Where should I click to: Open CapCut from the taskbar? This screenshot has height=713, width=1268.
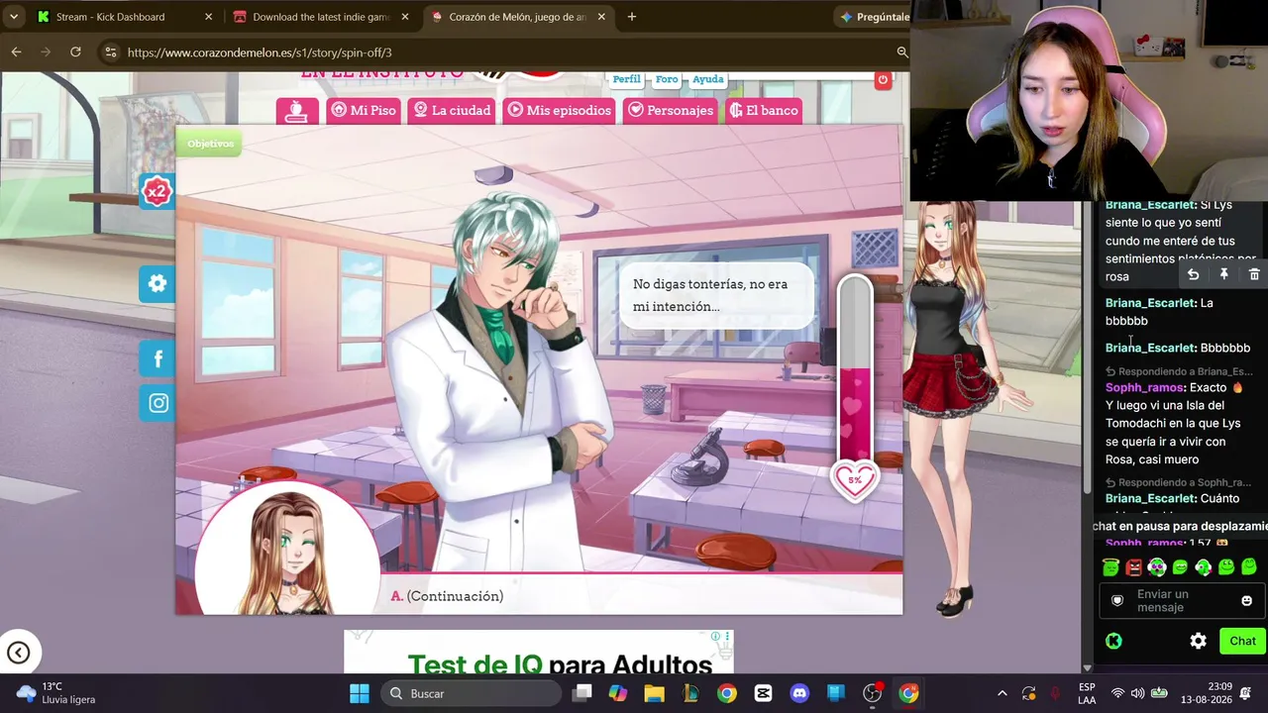[x=763, y=693]
